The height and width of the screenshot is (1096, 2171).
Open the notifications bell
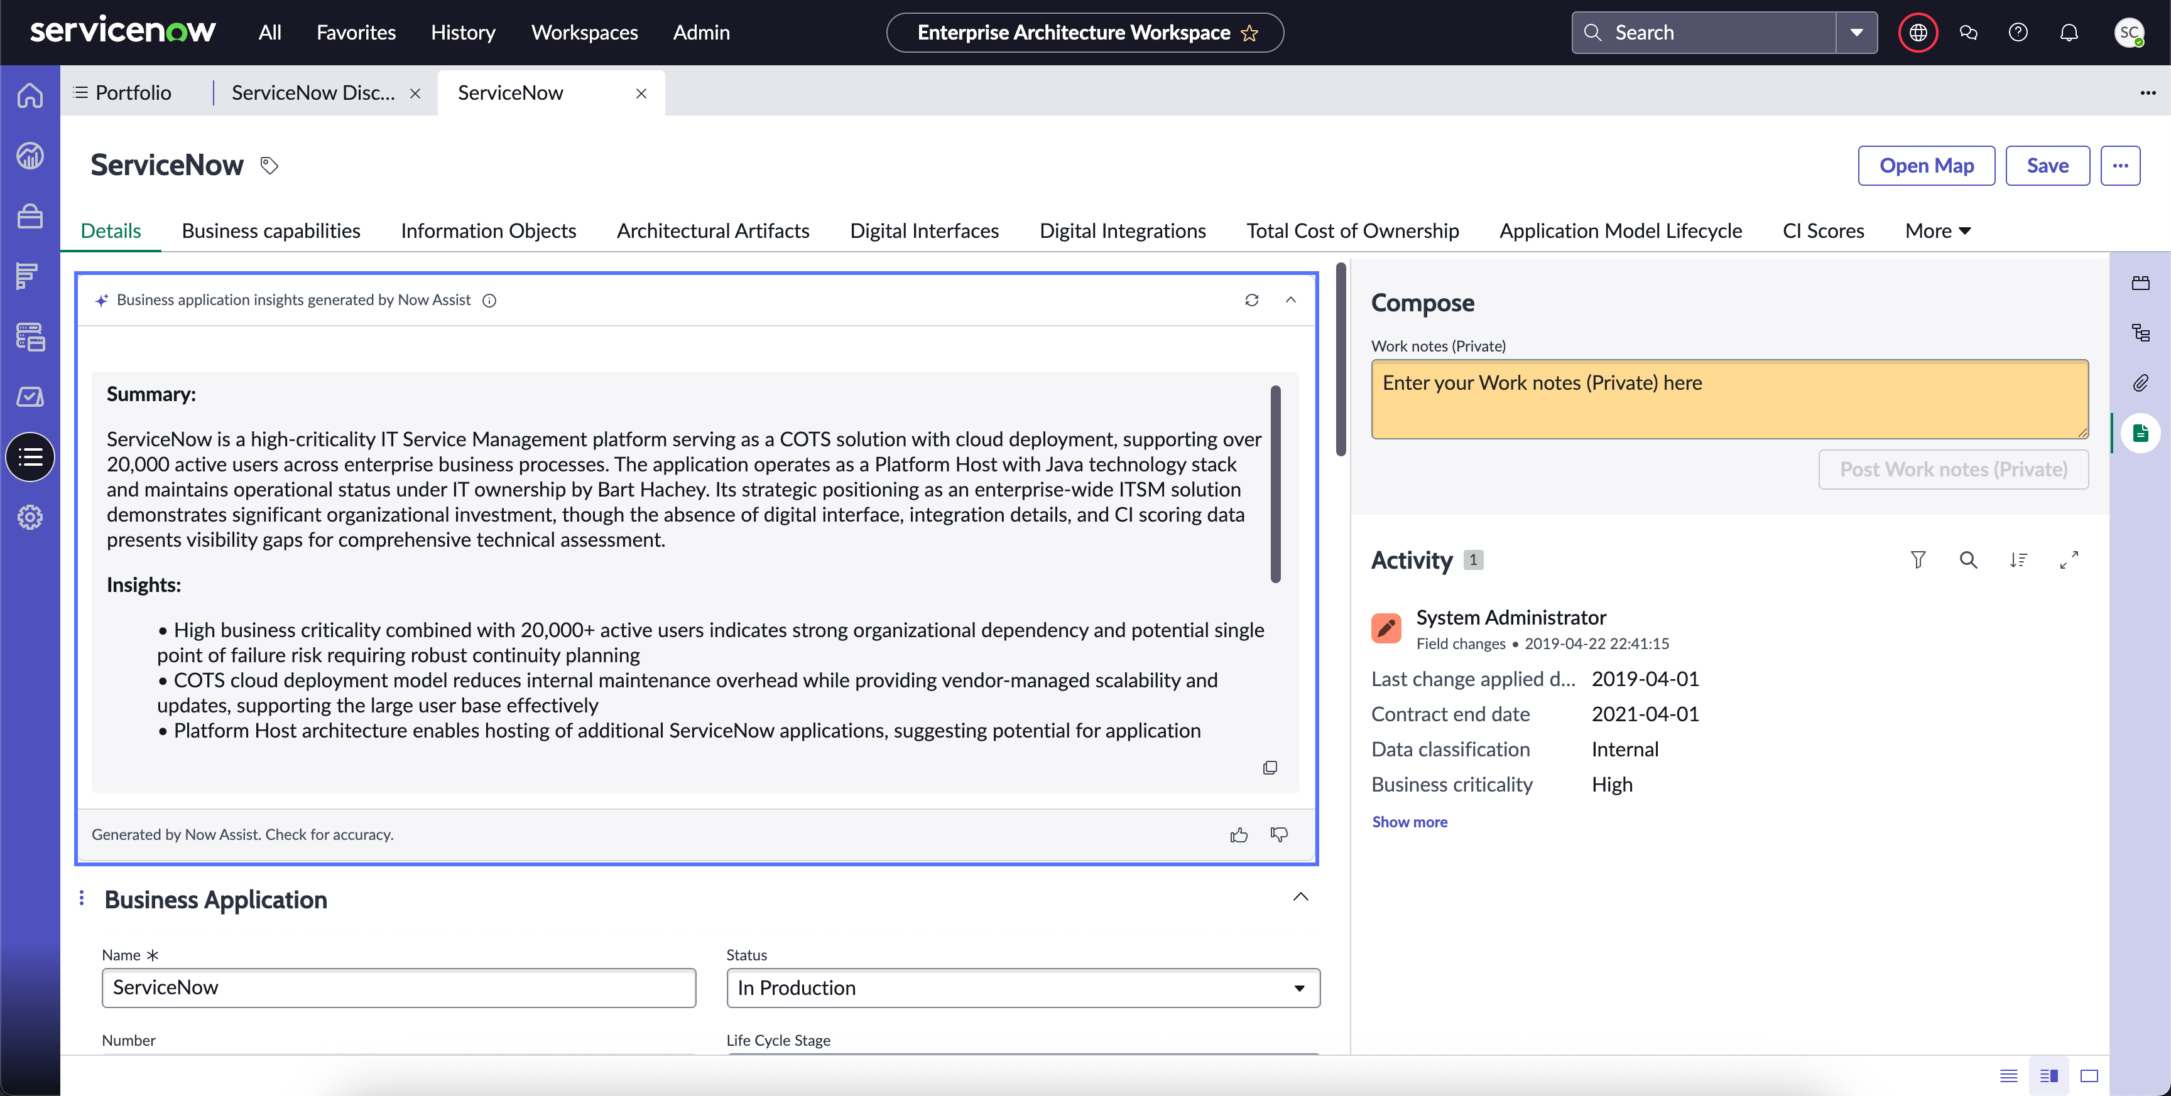pyautogui.click(x=2069, y=33)
